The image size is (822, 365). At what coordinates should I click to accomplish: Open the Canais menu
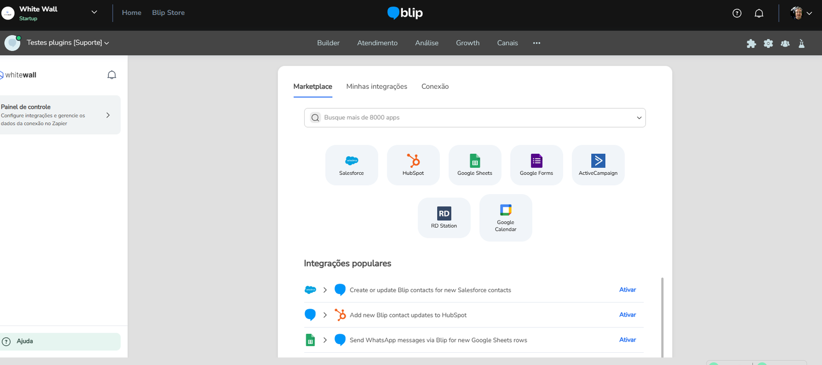coord(507,43)
